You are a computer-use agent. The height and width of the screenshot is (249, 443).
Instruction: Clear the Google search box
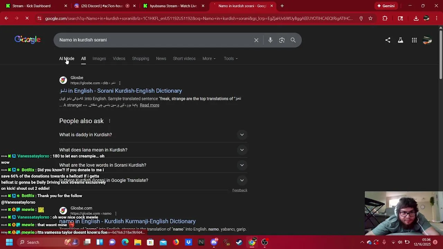point(256,40)
